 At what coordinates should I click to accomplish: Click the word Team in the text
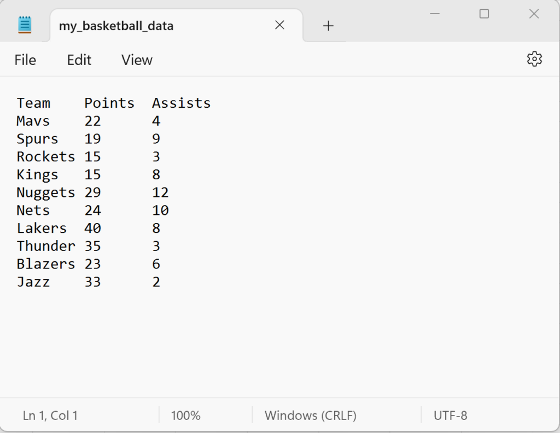point(33,103)
